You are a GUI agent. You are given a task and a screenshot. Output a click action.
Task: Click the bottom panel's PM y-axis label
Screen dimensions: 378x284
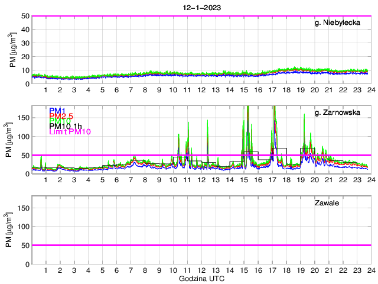pyautogui.click(x=13, y=230)
